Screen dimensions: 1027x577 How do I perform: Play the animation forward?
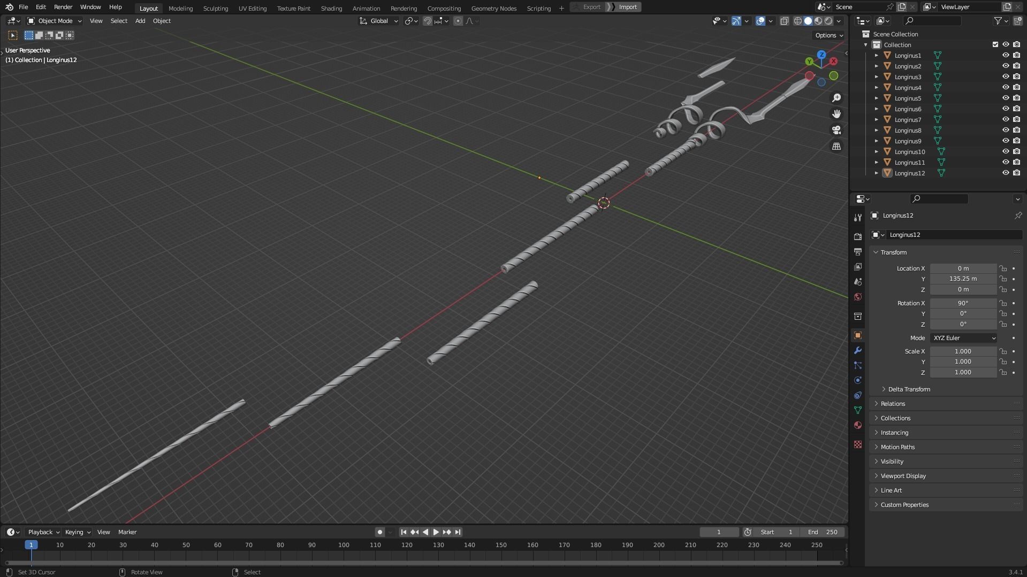[x=436, y=532]
